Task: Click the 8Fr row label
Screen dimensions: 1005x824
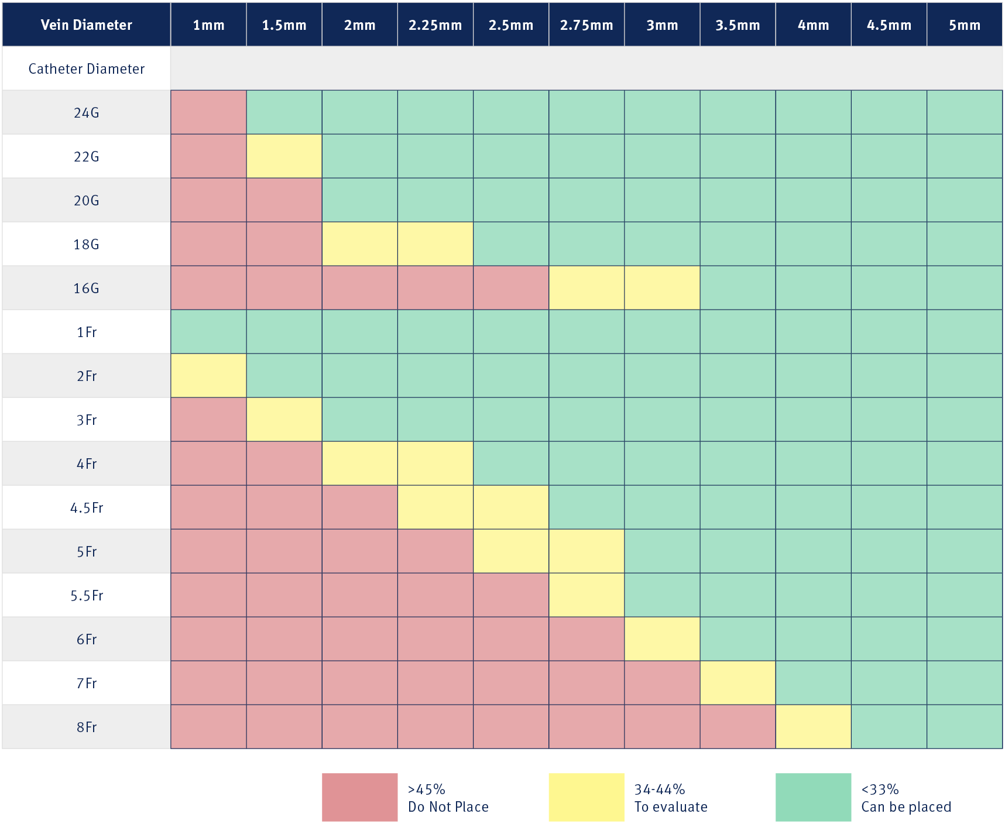Action: click(x=87, y=727)
